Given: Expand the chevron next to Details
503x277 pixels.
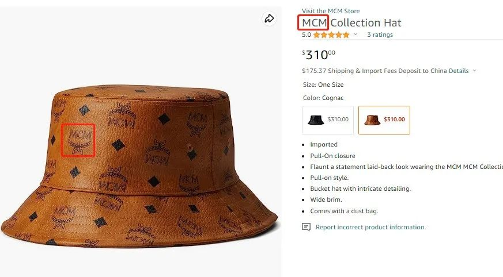Looking at the screenshot, I should [474, 71].
